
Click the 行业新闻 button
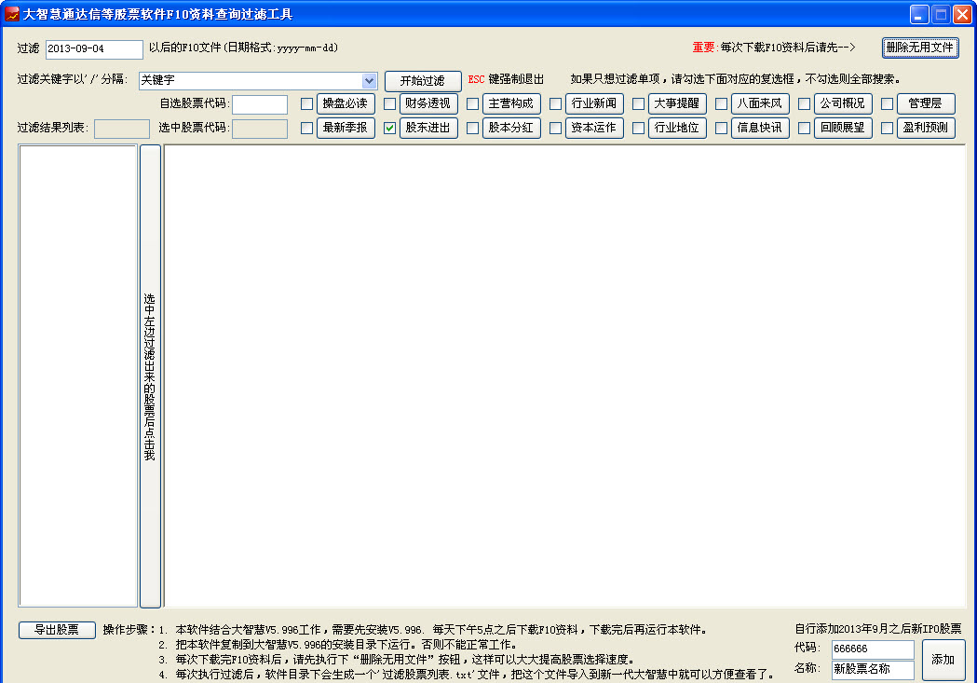tap(594, 103)
